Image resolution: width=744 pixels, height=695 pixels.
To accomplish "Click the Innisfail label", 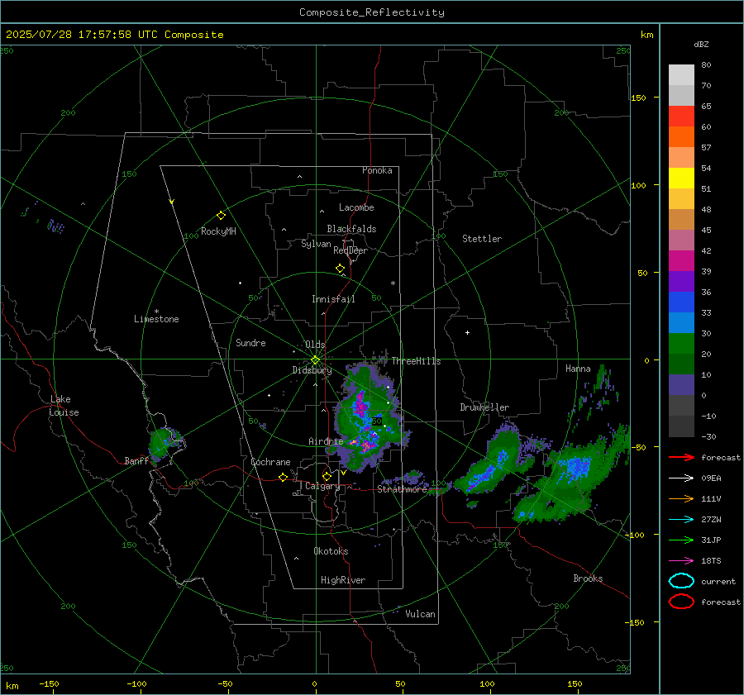I will 333,299.
